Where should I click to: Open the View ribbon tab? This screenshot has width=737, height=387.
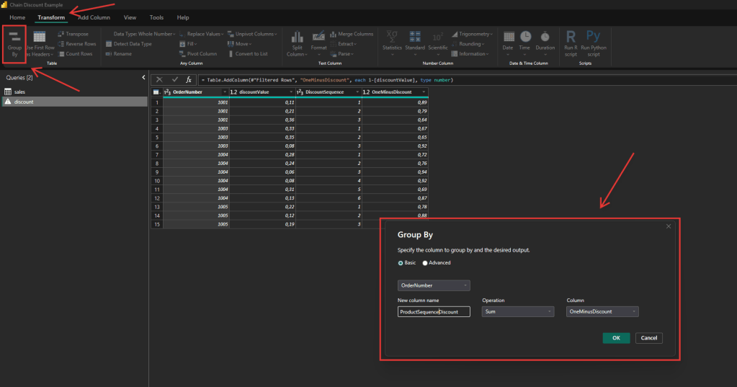tap(130, 17)
